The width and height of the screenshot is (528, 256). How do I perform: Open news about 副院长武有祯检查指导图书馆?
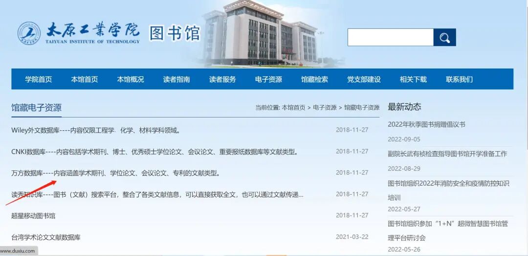(447, 154)
